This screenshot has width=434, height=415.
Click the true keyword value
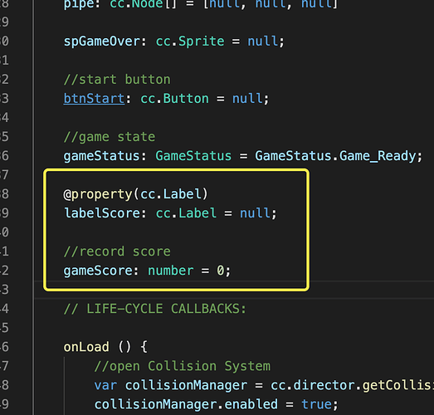(x=316, y=404)
